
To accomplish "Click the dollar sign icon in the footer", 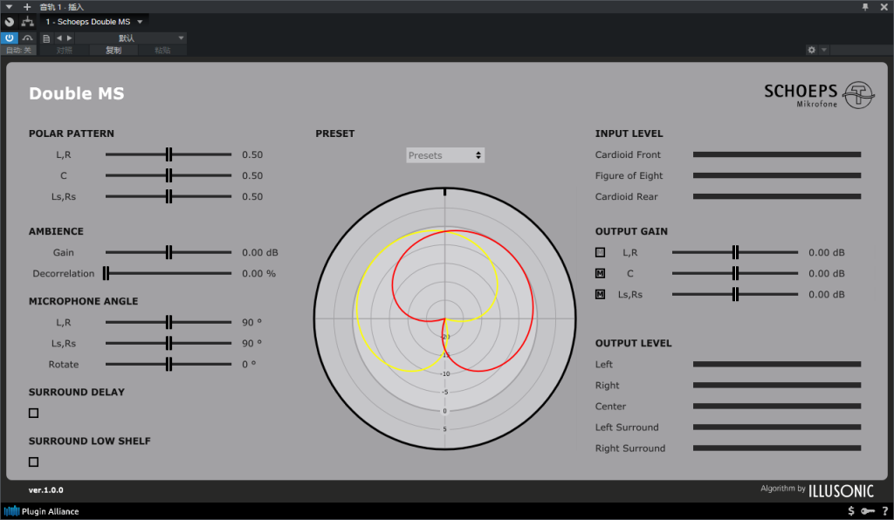I will click(851, 511).
